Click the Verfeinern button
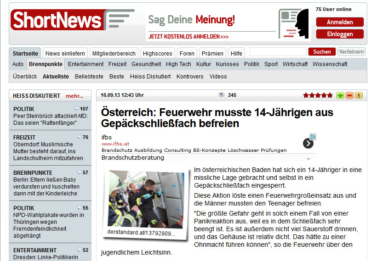This screenshot has height=261, width=371. 351,52
